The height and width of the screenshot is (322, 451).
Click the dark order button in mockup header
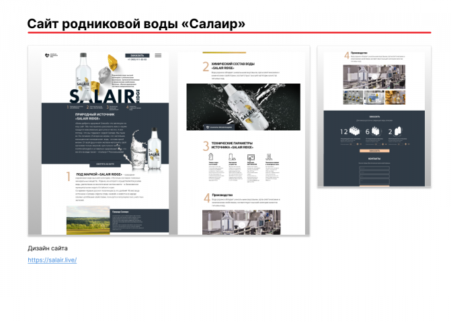pos(137,56)
